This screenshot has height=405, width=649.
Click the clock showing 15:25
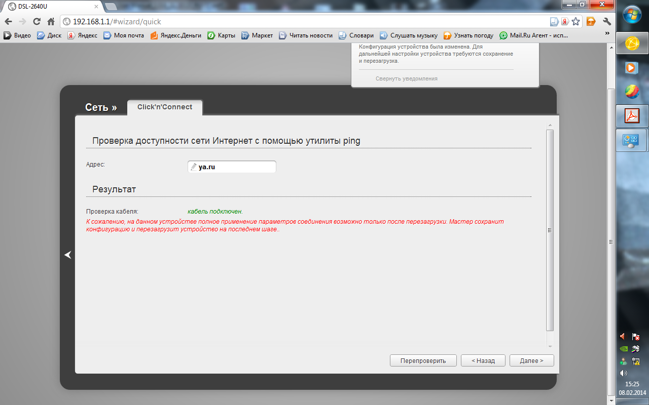[x=632, y=384]
